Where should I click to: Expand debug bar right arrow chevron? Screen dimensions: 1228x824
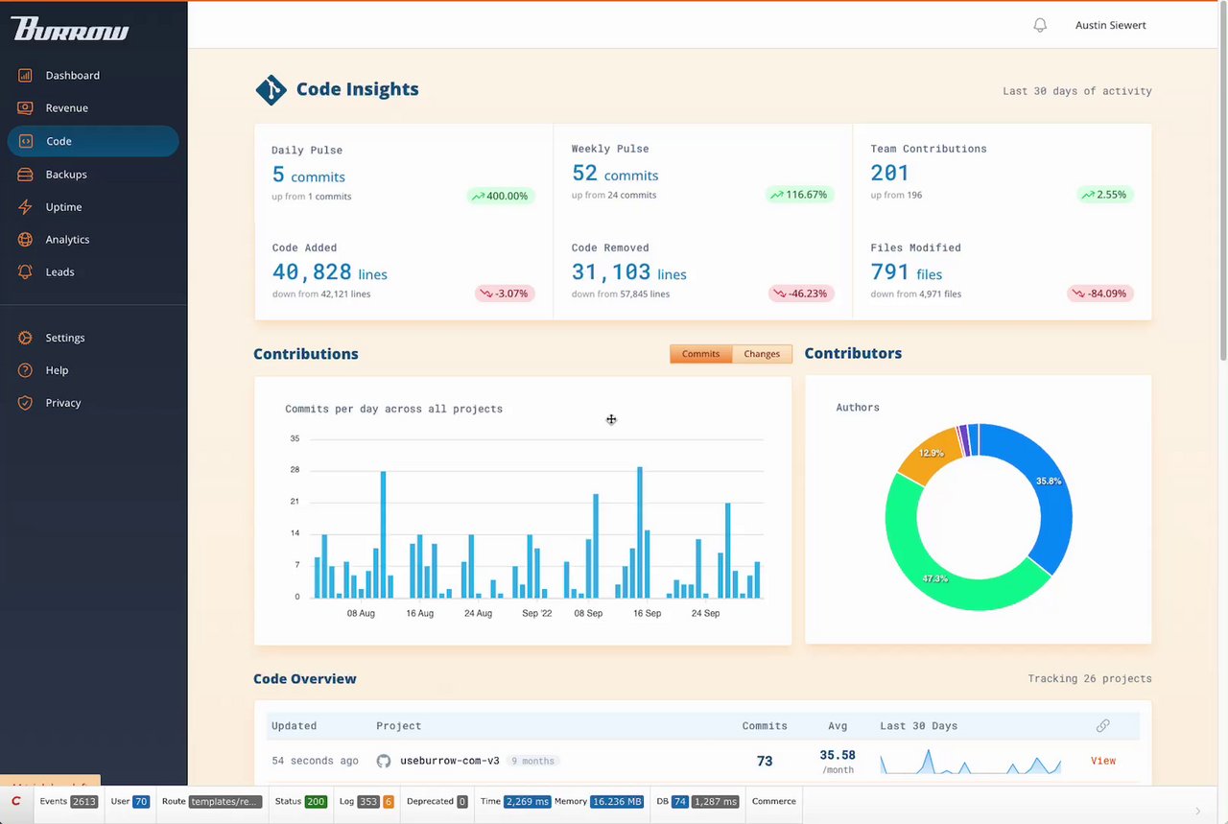1197,812
